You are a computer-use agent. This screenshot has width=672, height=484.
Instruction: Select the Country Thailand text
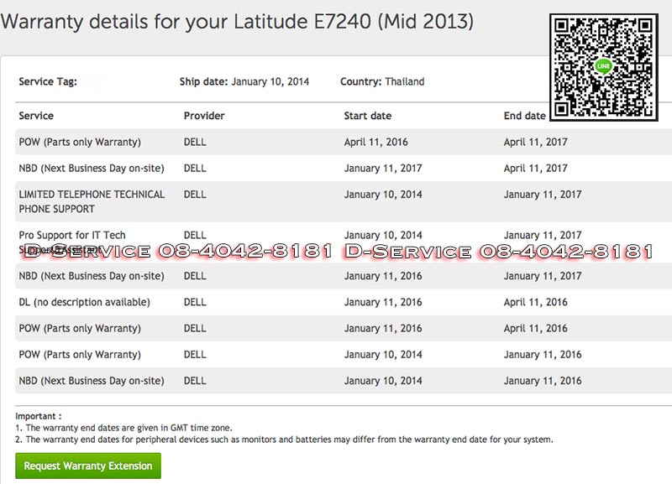coord(382,81)
